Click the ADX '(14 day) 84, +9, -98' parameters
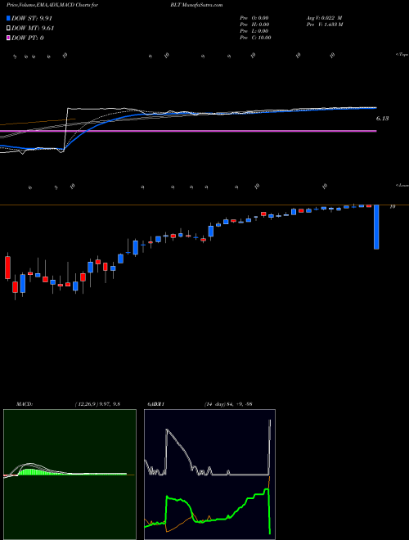Viewport: 409px width, 540px height. tap(228, 404)
